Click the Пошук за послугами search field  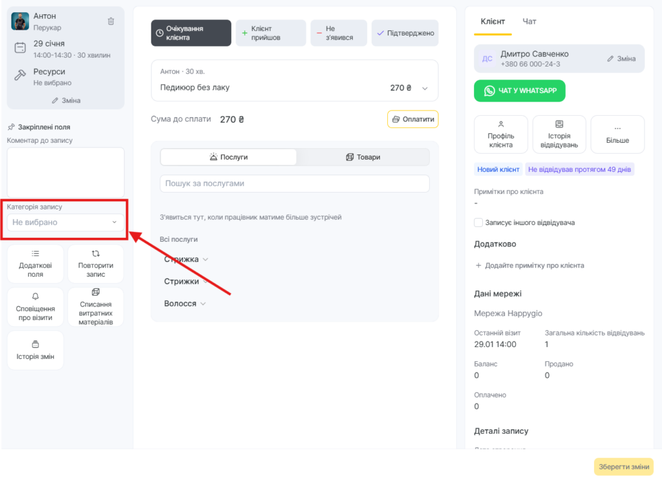[x=295, y=184]
